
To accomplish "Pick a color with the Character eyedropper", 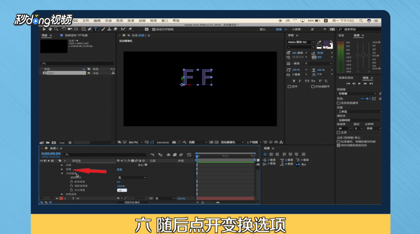I will [319, 42].
